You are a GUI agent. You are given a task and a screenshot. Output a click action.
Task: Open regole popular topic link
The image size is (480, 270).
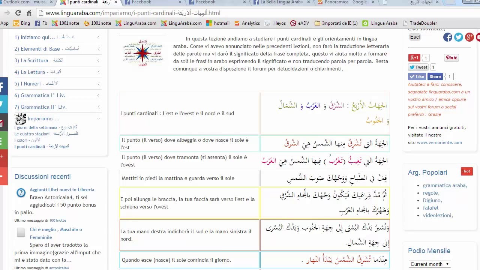(431, 193)
